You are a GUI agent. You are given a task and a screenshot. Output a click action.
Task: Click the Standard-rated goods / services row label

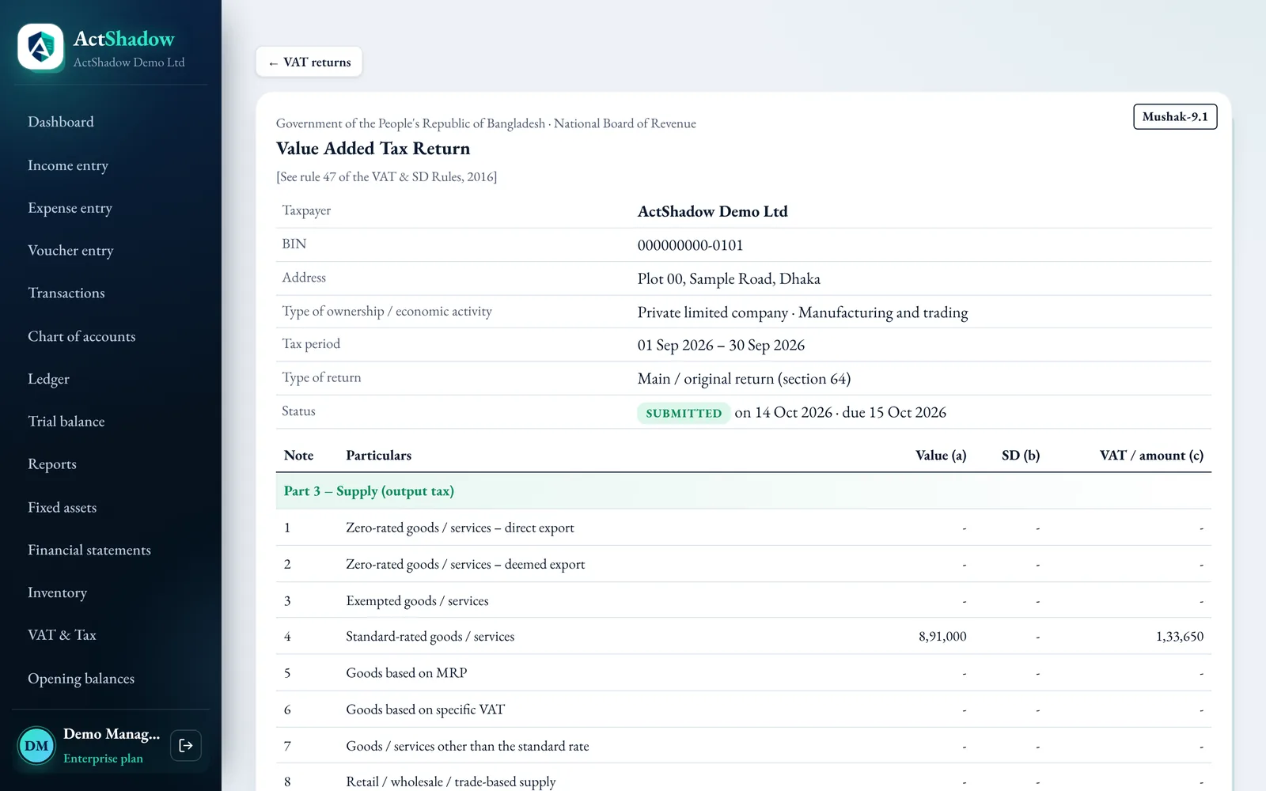(x=430, y=637)
